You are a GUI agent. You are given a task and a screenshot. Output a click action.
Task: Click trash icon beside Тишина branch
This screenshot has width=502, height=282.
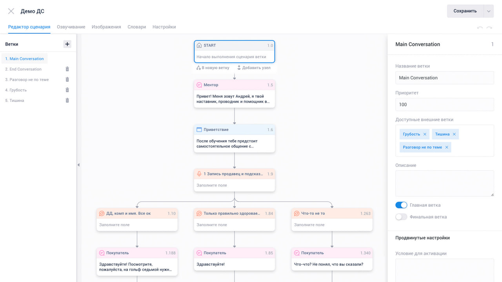click(67, 101)
